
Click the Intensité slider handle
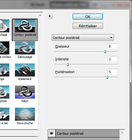click(68, 64)
